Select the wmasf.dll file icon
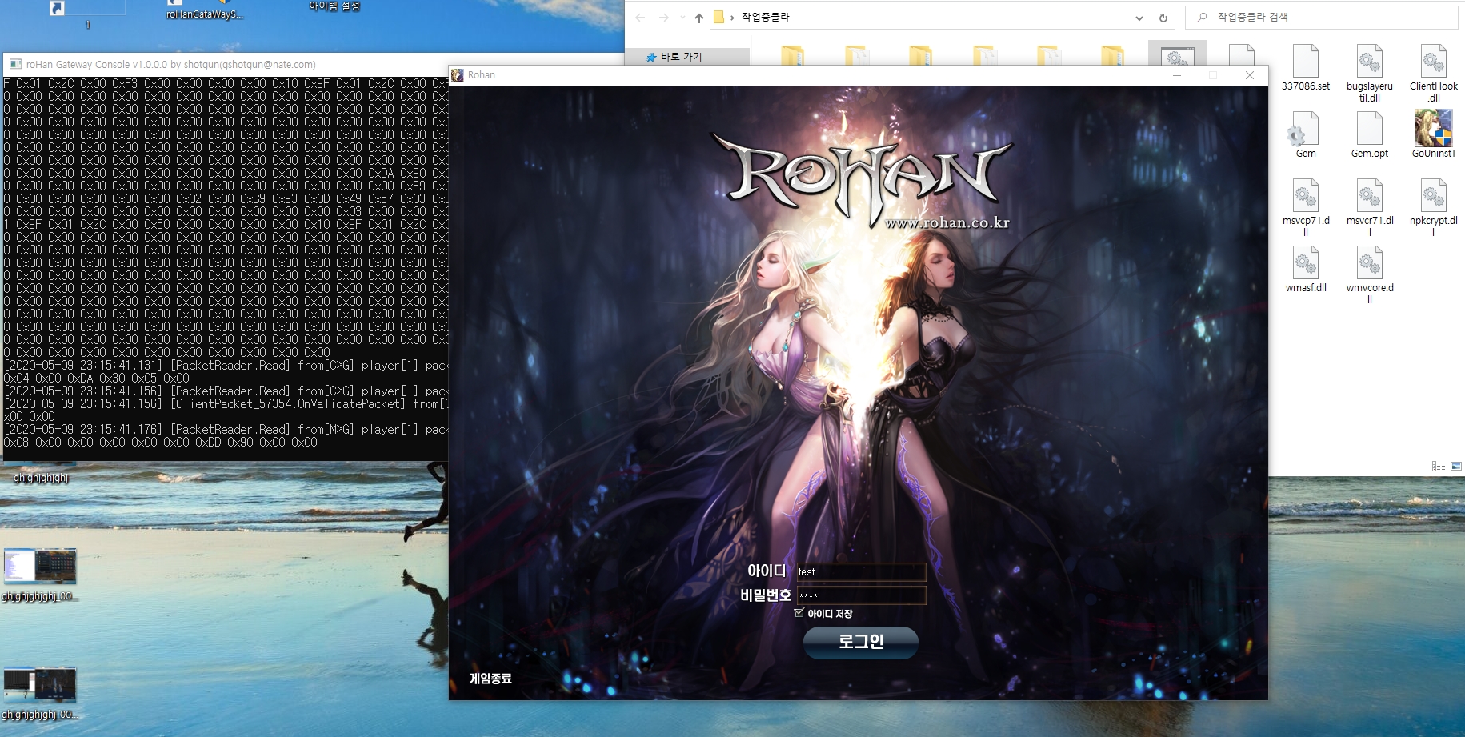The height and width of the screenshot is (737, 1465). click(x=1305, y=270)
